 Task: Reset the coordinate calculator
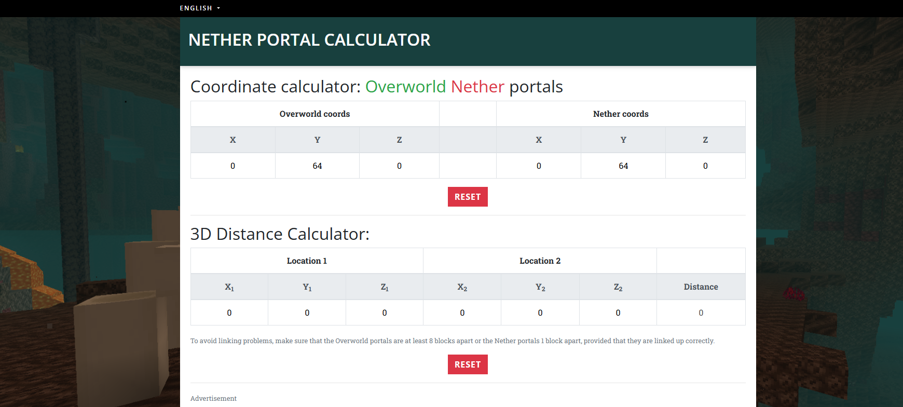468,197
